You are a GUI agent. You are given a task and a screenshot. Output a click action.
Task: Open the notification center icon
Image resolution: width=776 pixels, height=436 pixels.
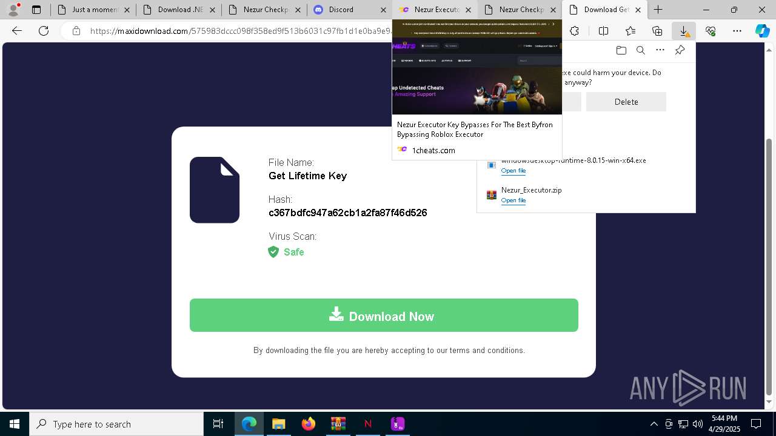pos(756,424)
